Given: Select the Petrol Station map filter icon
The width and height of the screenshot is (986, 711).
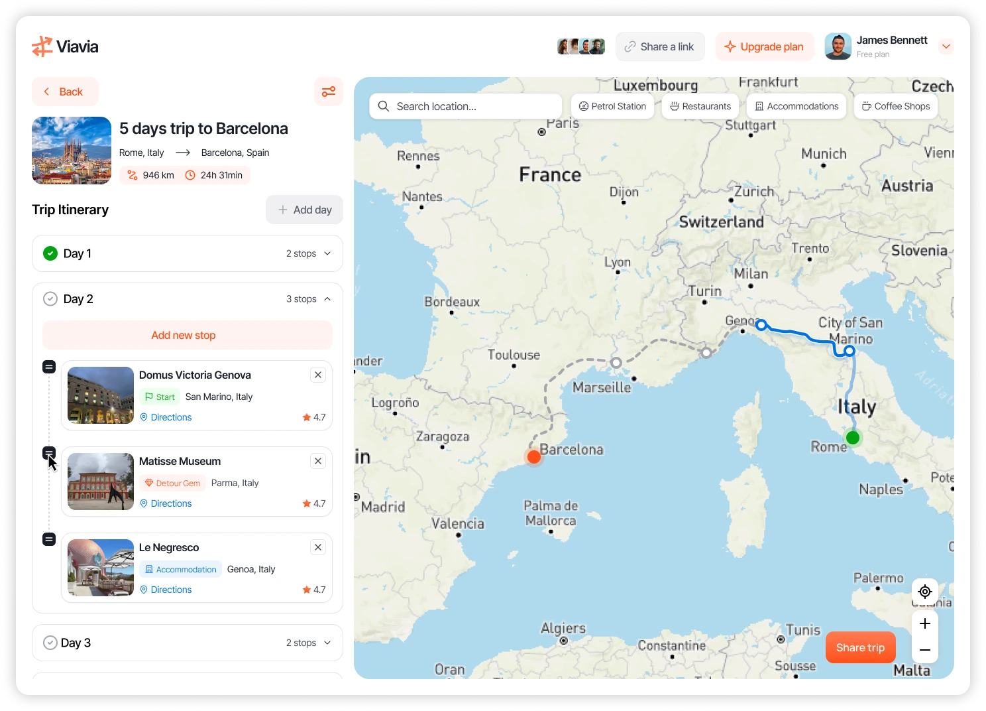Looking at the screenshot, I should point(584,106).
